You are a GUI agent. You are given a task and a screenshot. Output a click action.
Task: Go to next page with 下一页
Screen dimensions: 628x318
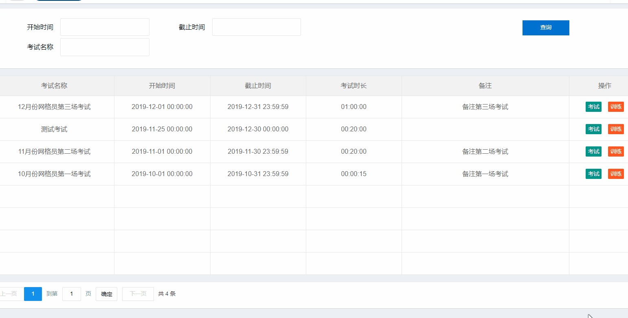138,294
